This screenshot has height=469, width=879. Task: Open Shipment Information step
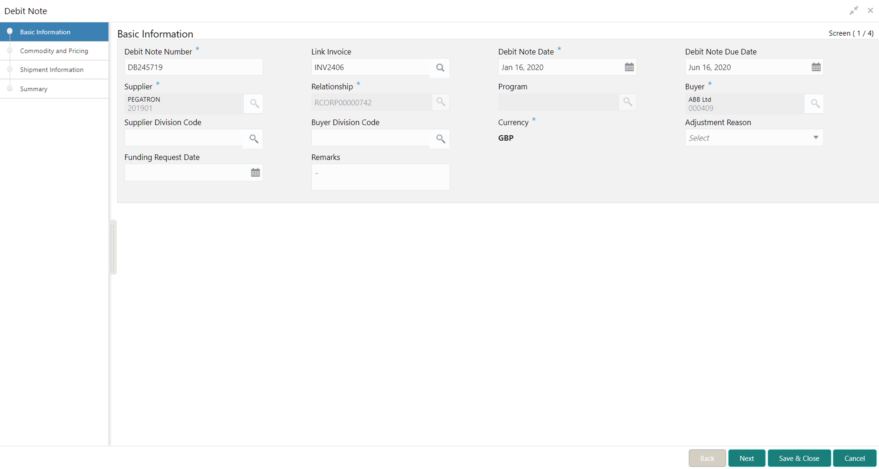tap(51, 70)
